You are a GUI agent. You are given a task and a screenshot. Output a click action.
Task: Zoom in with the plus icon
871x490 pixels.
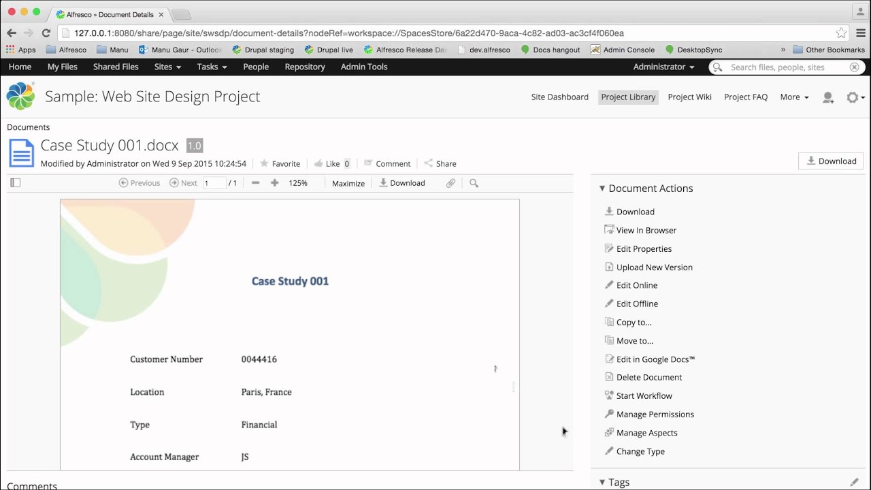tap(274, 183)
